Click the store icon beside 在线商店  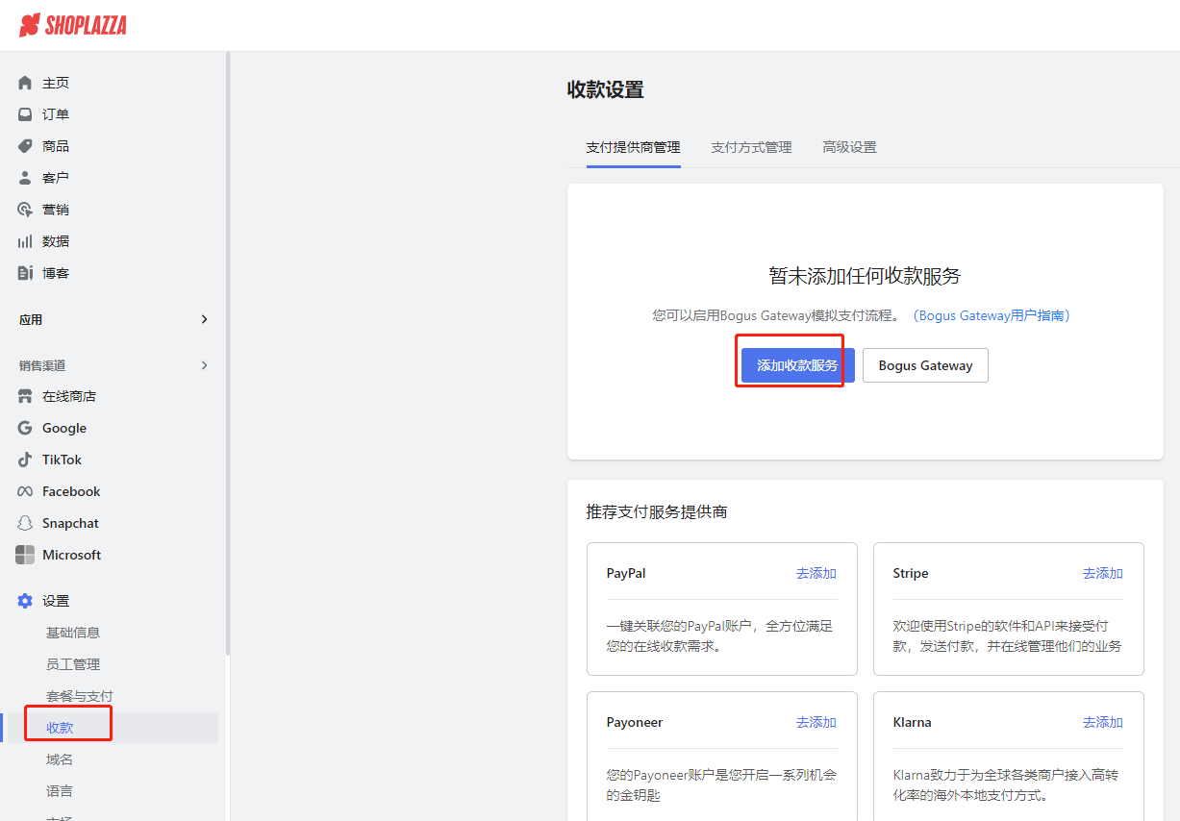[x=25, y=396]
